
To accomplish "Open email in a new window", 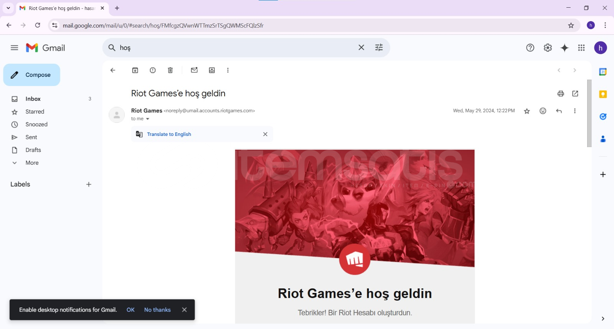I will [575, 94].
